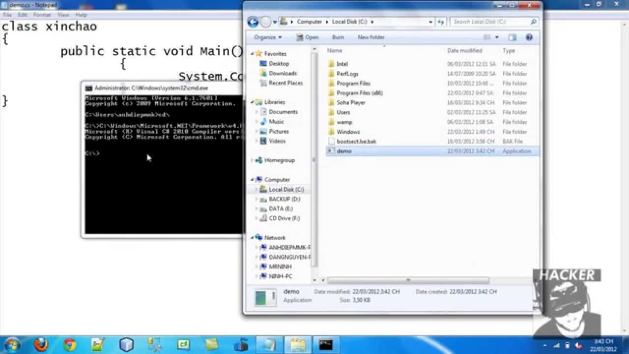Screen dimensions: 629x354
Task: Open the change-your-view dropdown arrow in Explorer
Action: 497,37
